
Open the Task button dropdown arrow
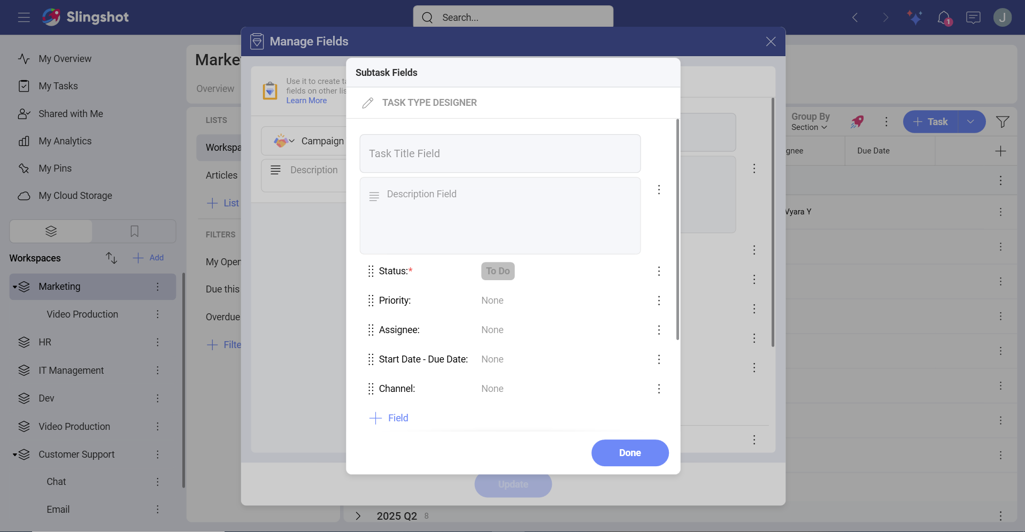[x=970, y=122]
